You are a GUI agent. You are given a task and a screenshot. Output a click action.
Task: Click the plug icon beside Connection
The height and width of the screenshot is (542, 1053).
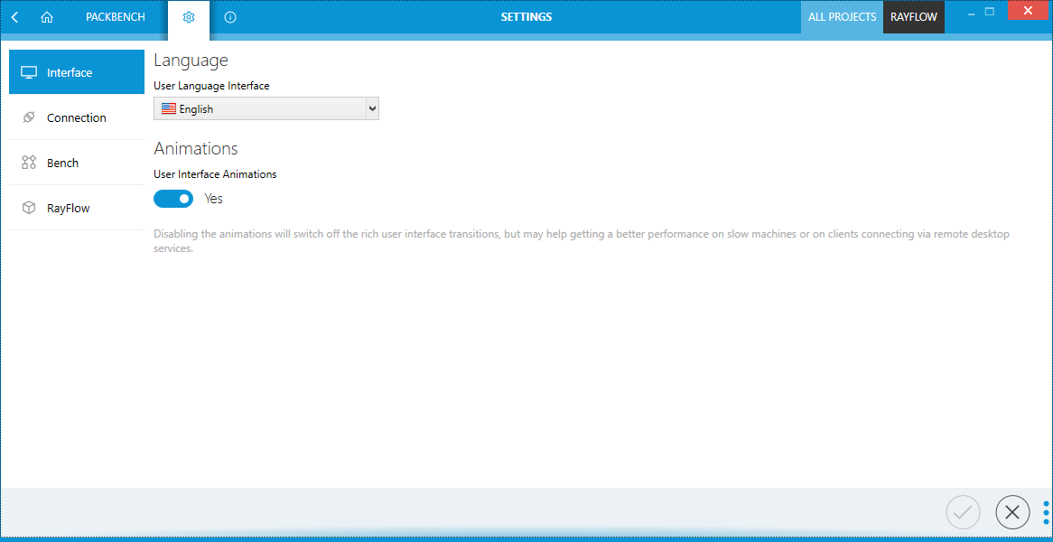click(28, 117)
